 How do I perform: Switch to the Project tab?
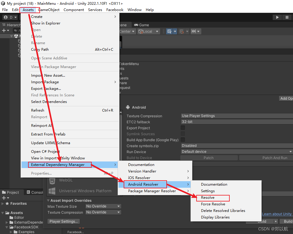coord(10,192)
